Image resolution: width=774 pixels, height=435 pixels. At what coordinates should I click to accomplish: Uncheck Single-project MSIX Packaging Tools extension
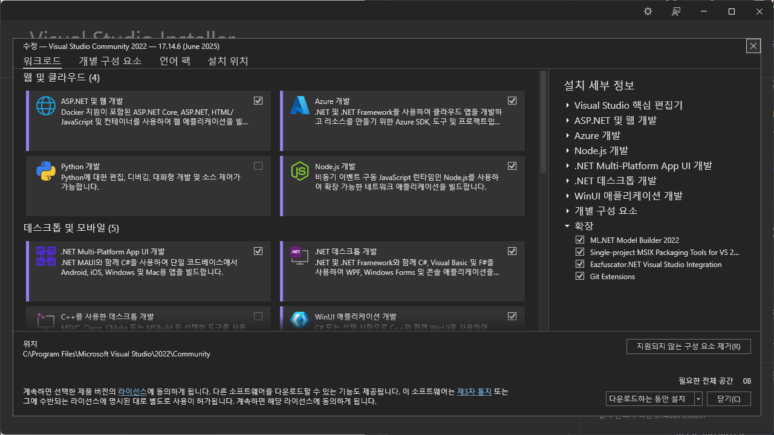(580, 252)
